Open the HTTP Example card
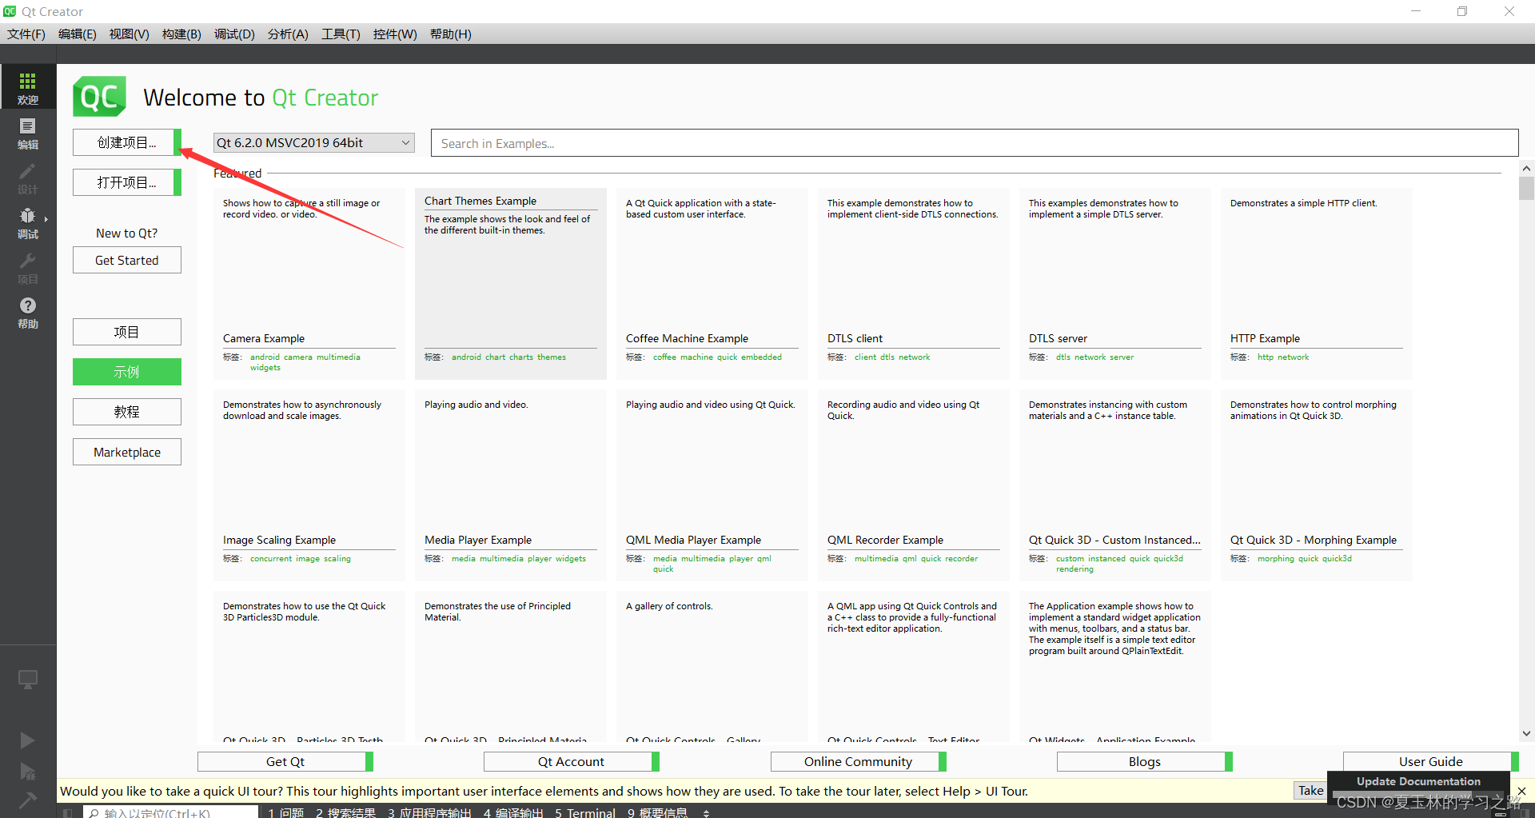 point(1317,284)
